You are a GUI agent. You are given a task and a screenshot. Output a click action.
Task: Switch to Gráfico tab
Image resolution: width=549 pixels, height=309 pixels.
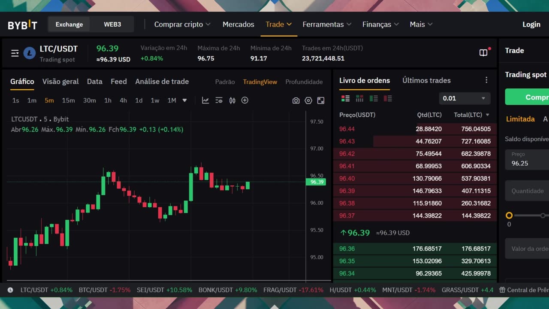pyautogui.click(x=22, y=82)
